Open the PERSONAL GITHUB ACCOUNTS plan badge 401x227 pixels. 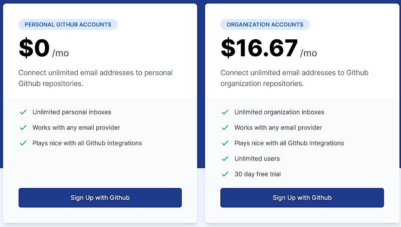click(68, 24)
